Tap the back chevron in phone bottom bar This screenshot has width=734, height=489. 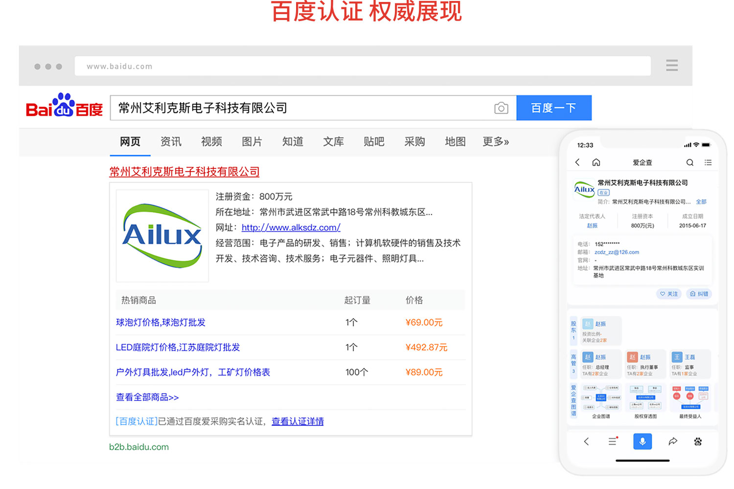tap(587, 441)
